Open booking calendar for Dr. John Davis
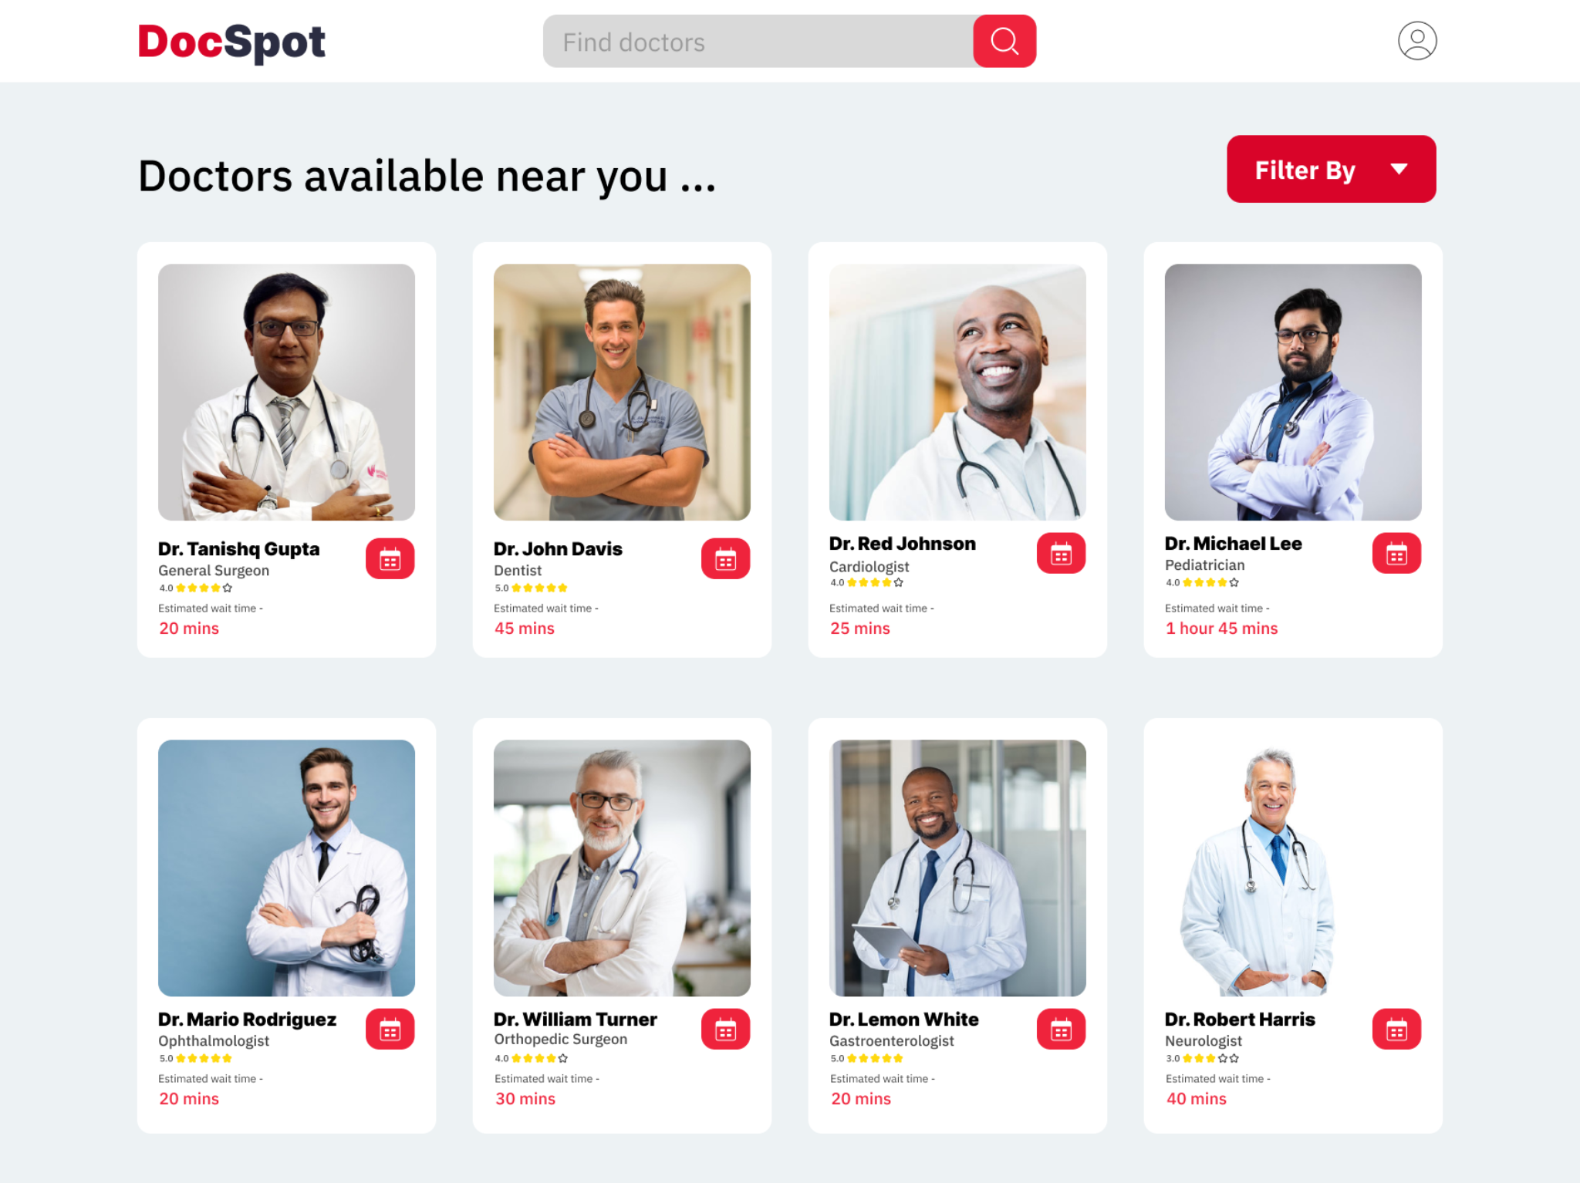1580x1183 pixels. pyautogui.click(x=726, y=558)
